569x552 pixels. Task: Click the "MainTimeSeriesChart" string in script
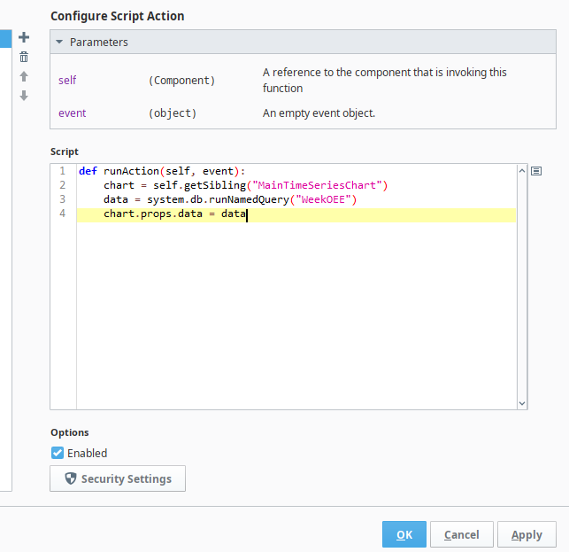(x=317, y=185)
